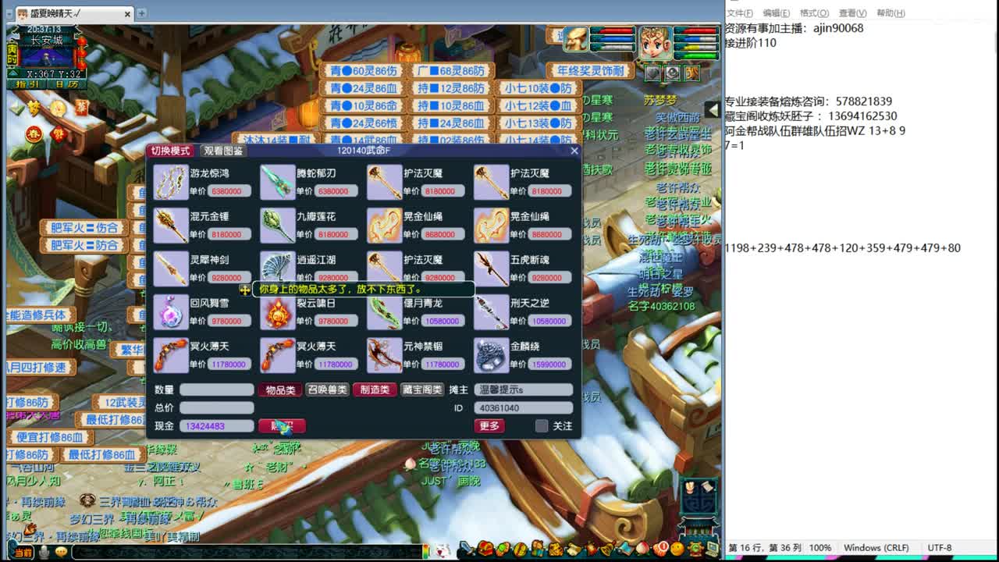Close the stall shop window
999x562 pixels.
coord(574,151)
